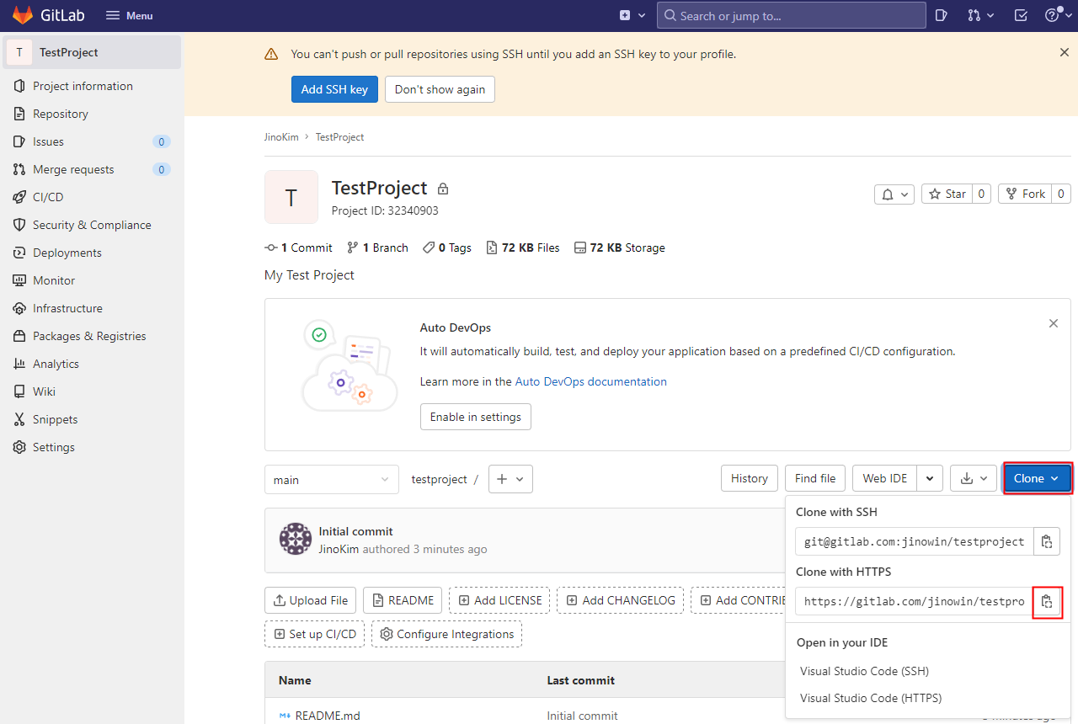Select the HTTPS clone URL field
The image size is (1078, 724).
click(x=915, y=601)
